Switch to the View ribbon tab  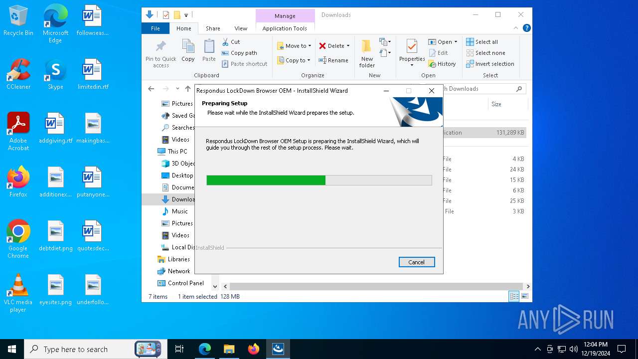(x=241, y=28)
